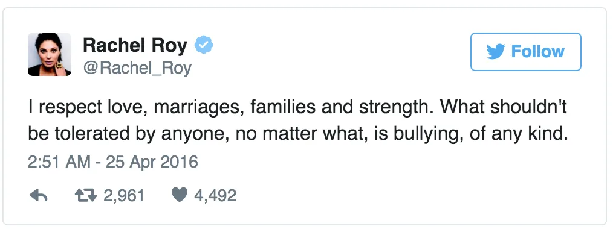
Task: Click the blue verified badge
Action: pos(204,45)
